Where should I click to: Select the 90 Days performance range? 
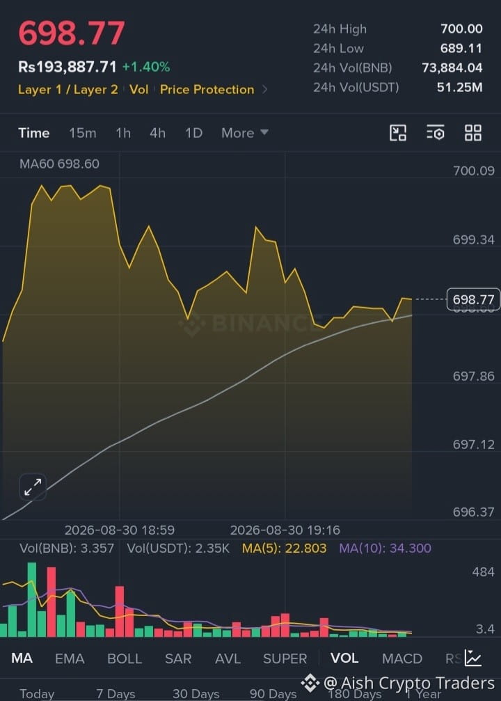273,693
